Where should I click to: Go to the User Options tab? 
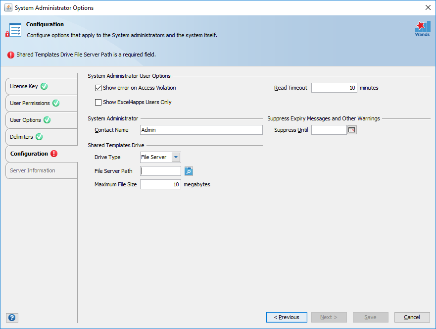coord(42,120)
